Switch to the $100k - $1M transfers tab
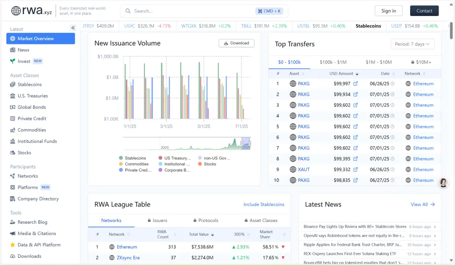 point(333,62)
